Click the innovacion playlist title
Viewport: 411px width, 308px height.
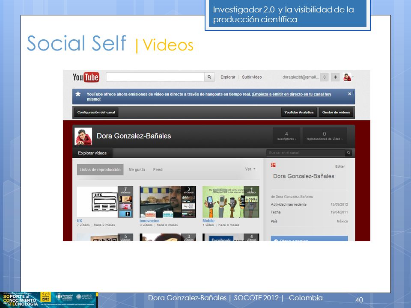[x=149, y=221]
